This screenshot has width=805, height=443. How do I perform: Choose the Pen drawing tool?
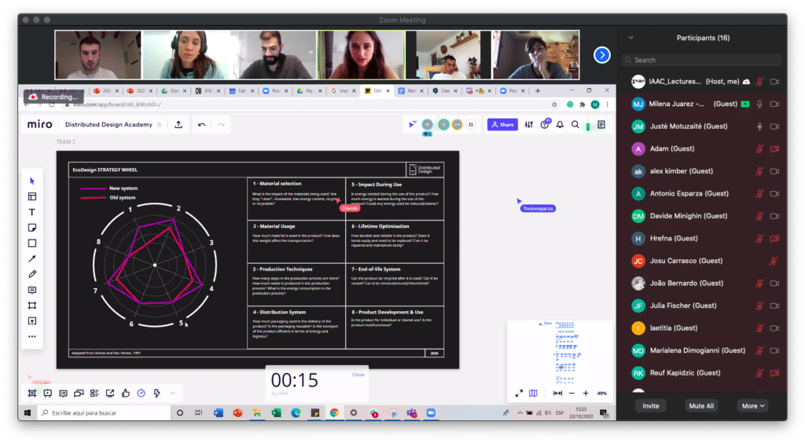point(32,274)
